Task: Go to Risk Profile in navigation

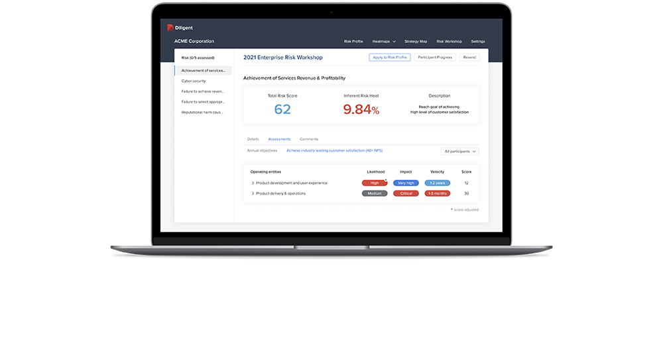Action: pyautogui.click(x=353, y=41)
